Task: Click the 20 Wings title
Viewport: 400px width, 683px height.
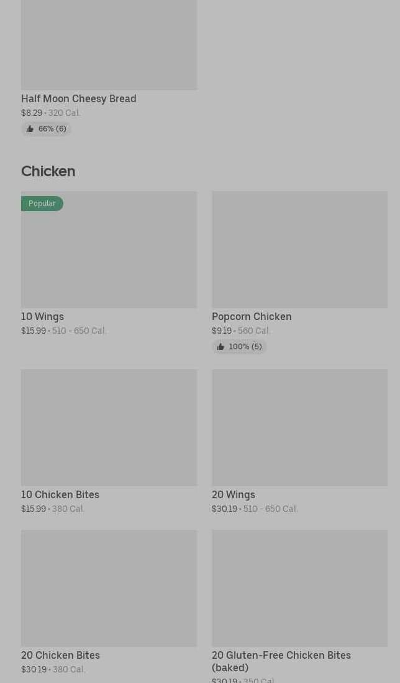Action: click(x=234, y=494)
